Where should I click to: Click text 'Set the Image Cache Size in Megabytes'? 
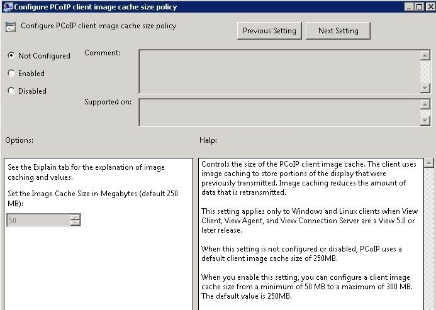pos(72,194)
